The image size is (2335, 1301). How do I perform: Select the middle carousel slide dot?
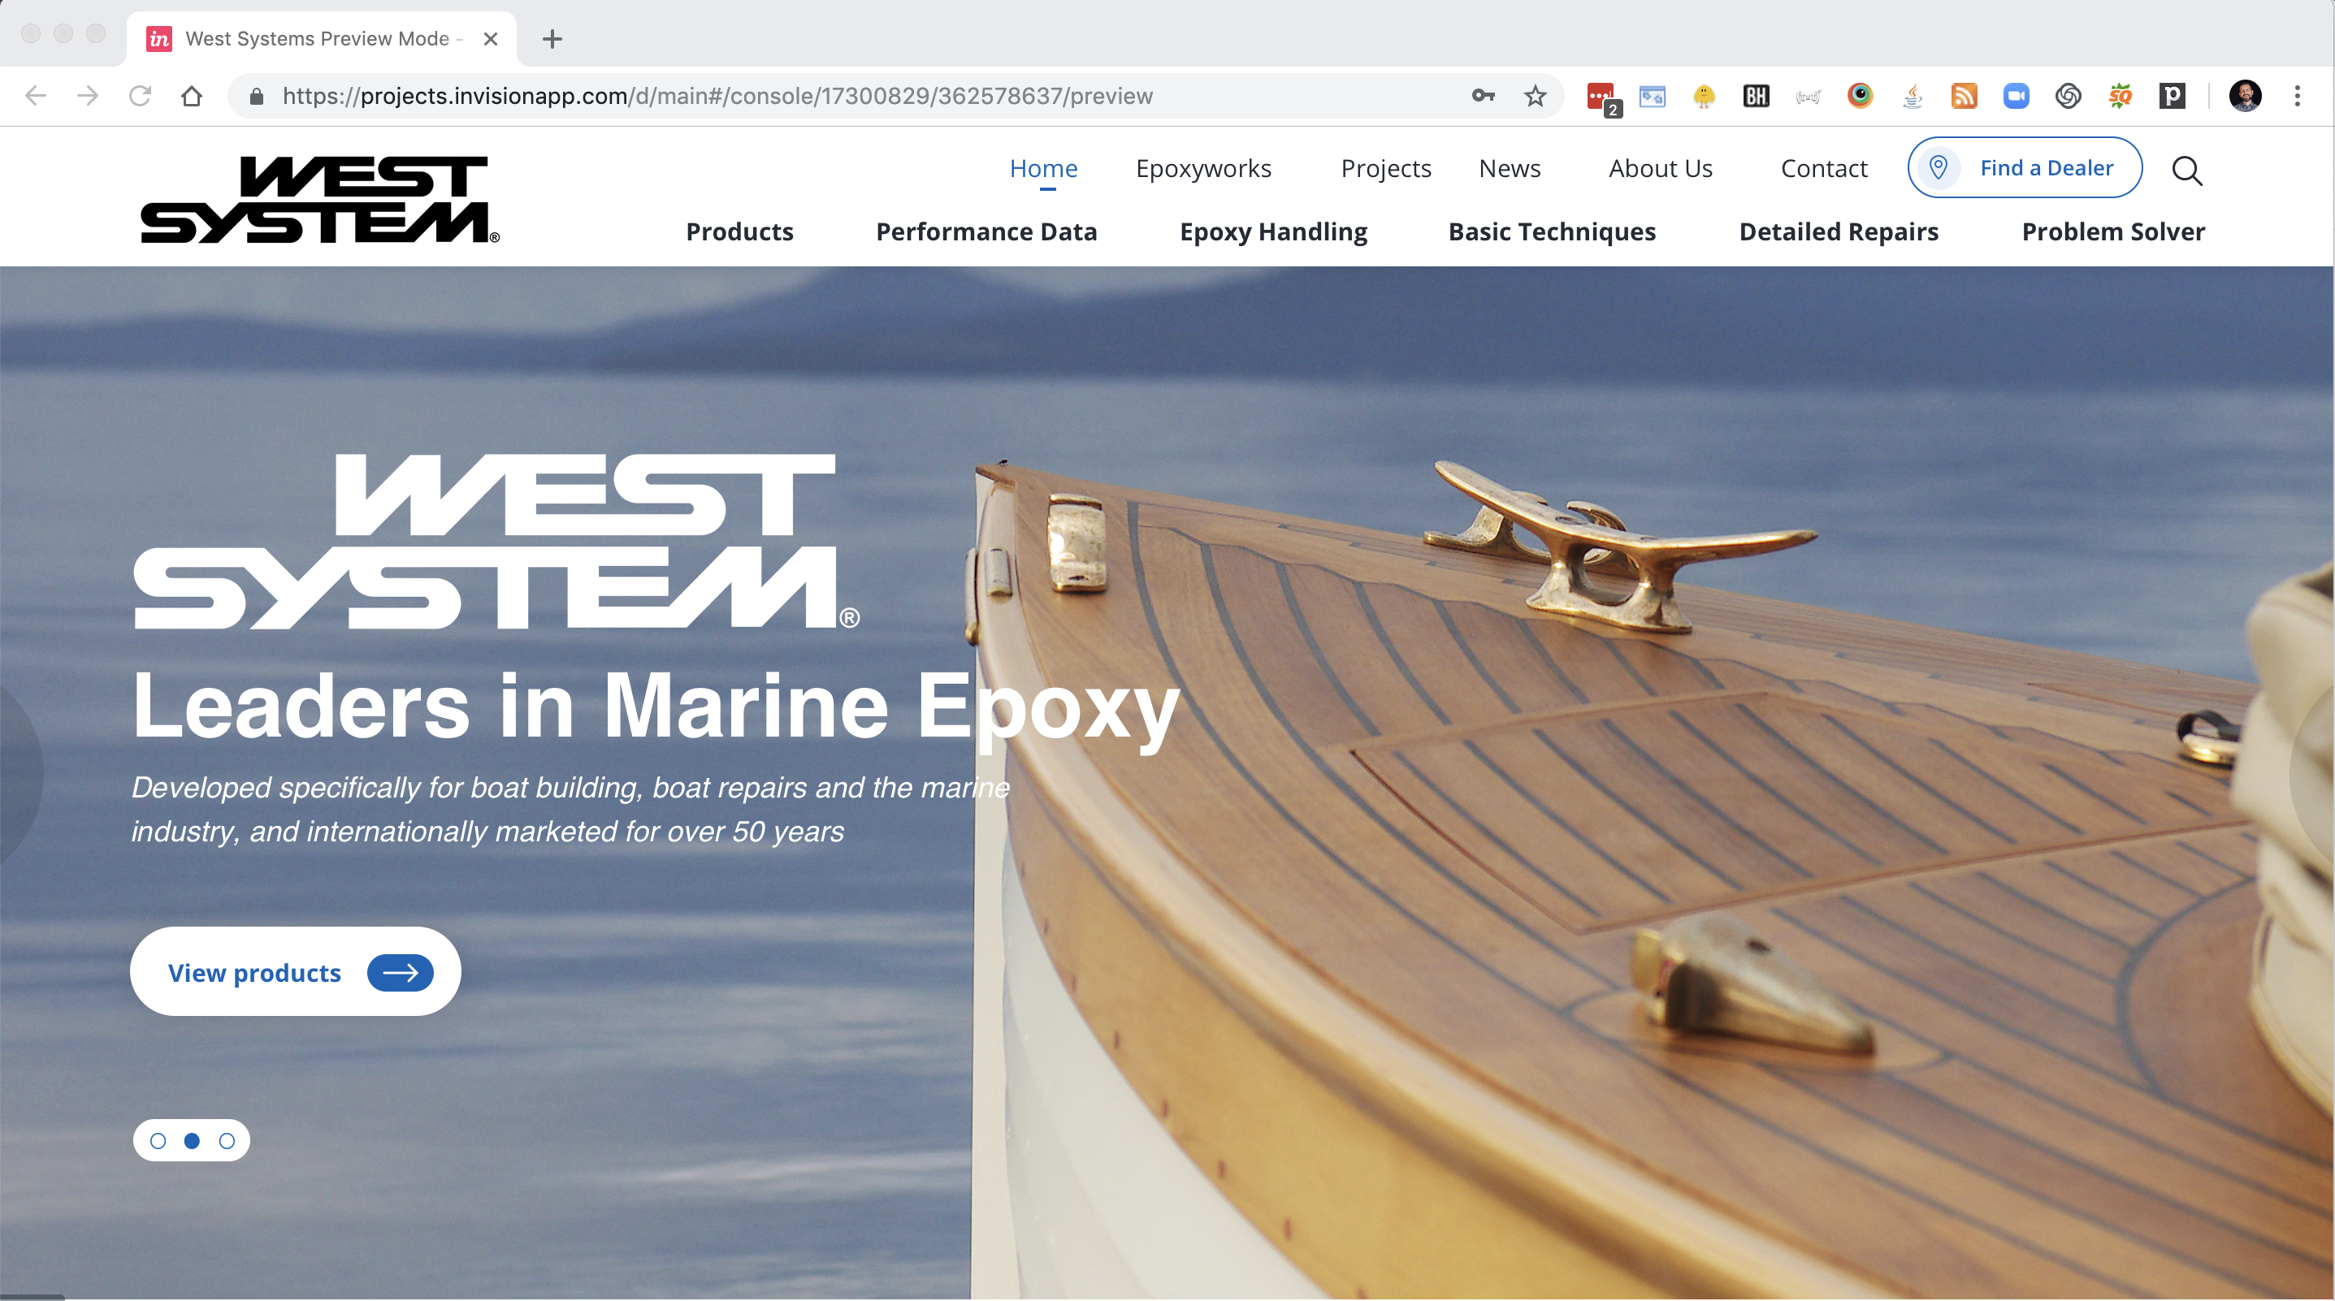click(x=193, y=1141)
